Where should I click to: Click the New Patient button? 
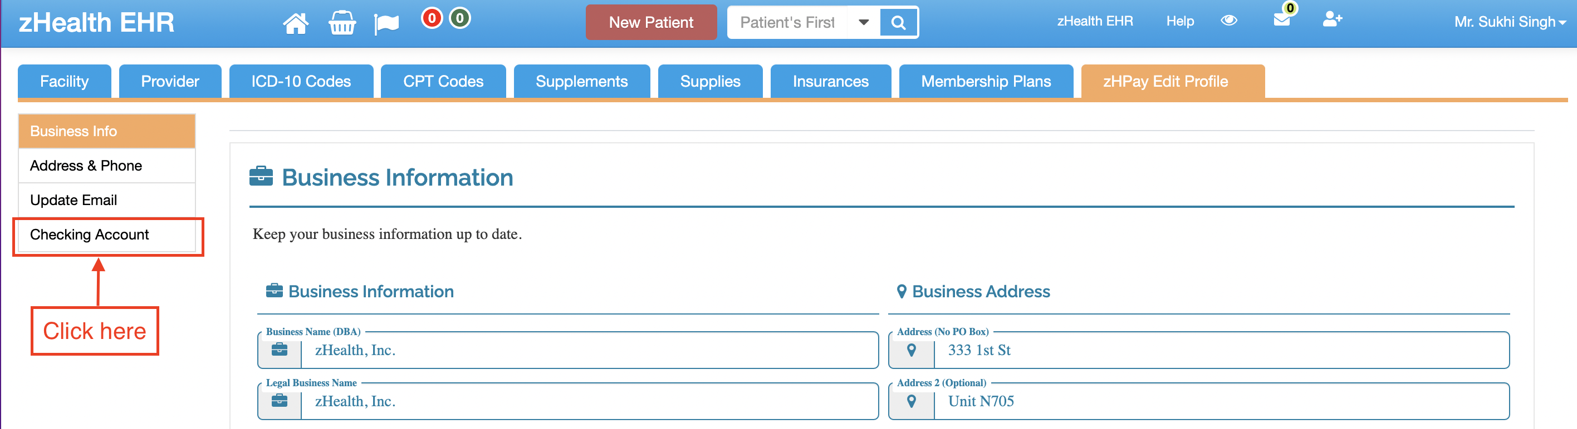[x=651, y=23]
